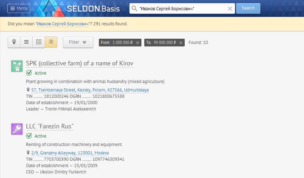Remove the From 1 000 000 ₽ filter
This screenshot has width=304, height=178.
pyautogui.click(x=138, y=43)
